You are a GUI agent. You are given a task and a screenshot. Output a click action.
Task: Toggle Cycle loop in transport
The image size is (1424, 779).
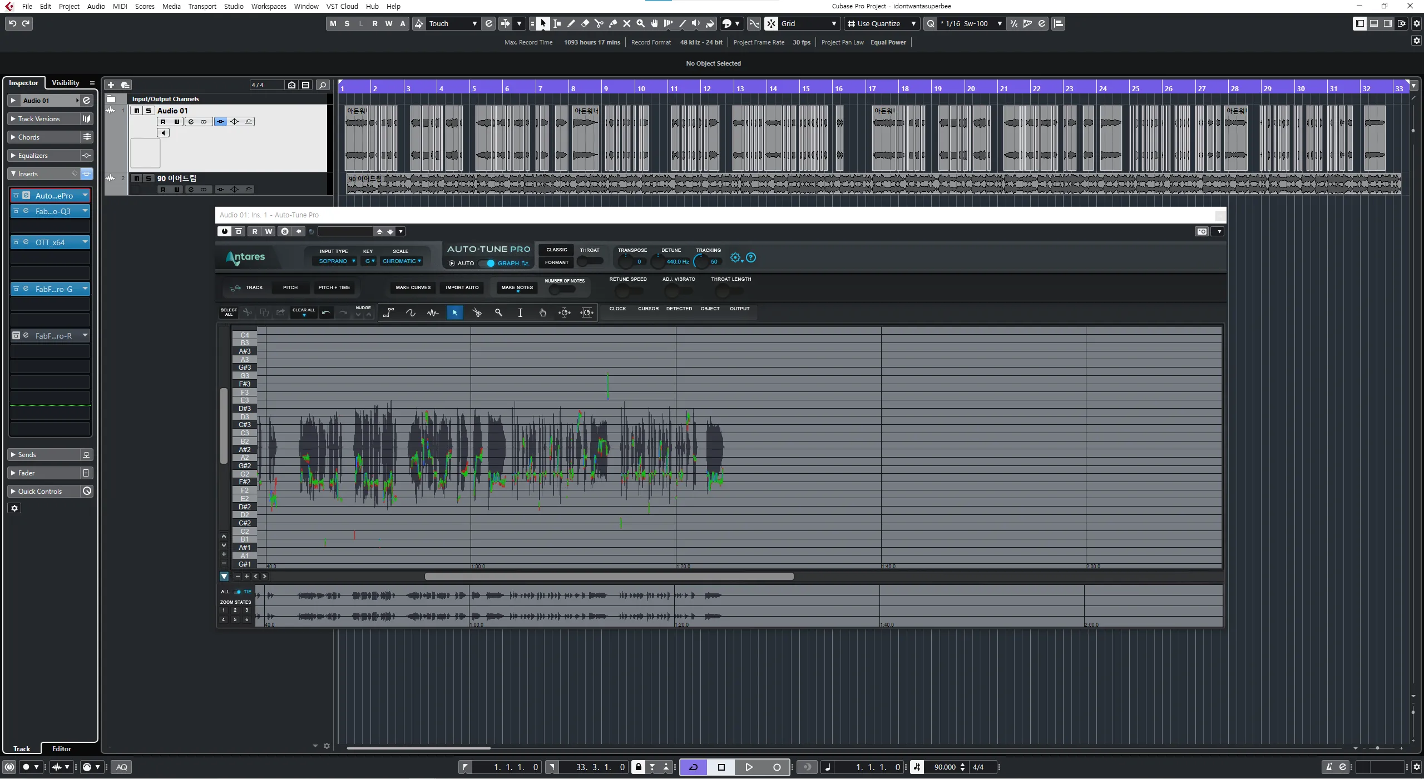[x=693, y=767]
